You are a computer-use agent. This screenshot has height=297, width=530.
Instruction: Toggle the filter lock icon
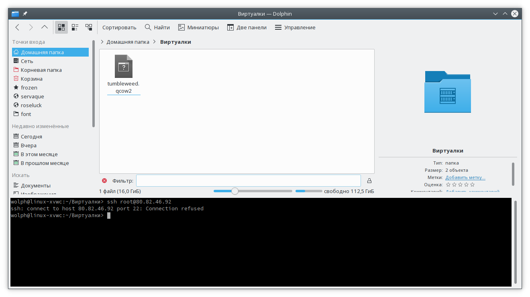pyautogui.click(x=369, y=181)
